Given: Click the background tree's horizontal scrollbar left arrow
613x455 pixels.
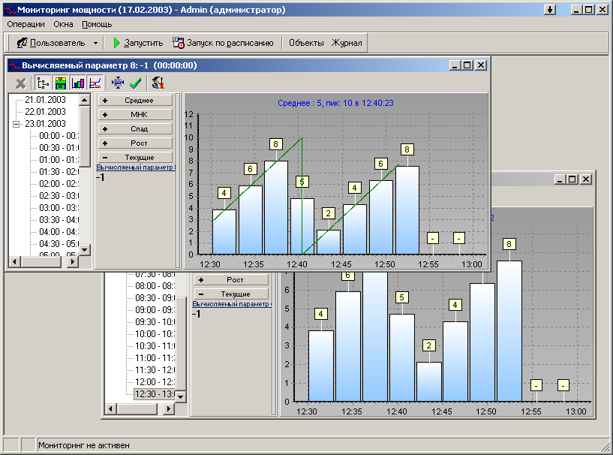Looking at the screenshot, I should pos(110,409).
